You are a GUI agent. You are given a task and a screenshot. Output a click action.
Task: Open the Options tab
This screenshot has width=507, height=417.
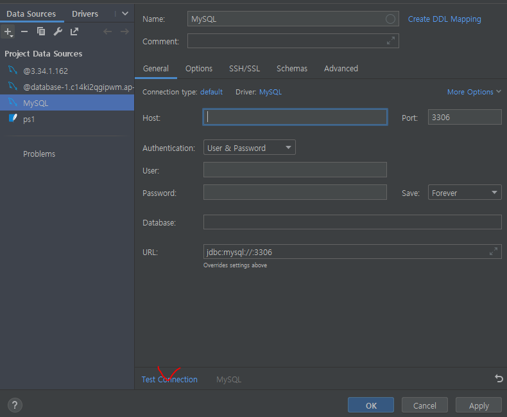click(x=199, y=69)
